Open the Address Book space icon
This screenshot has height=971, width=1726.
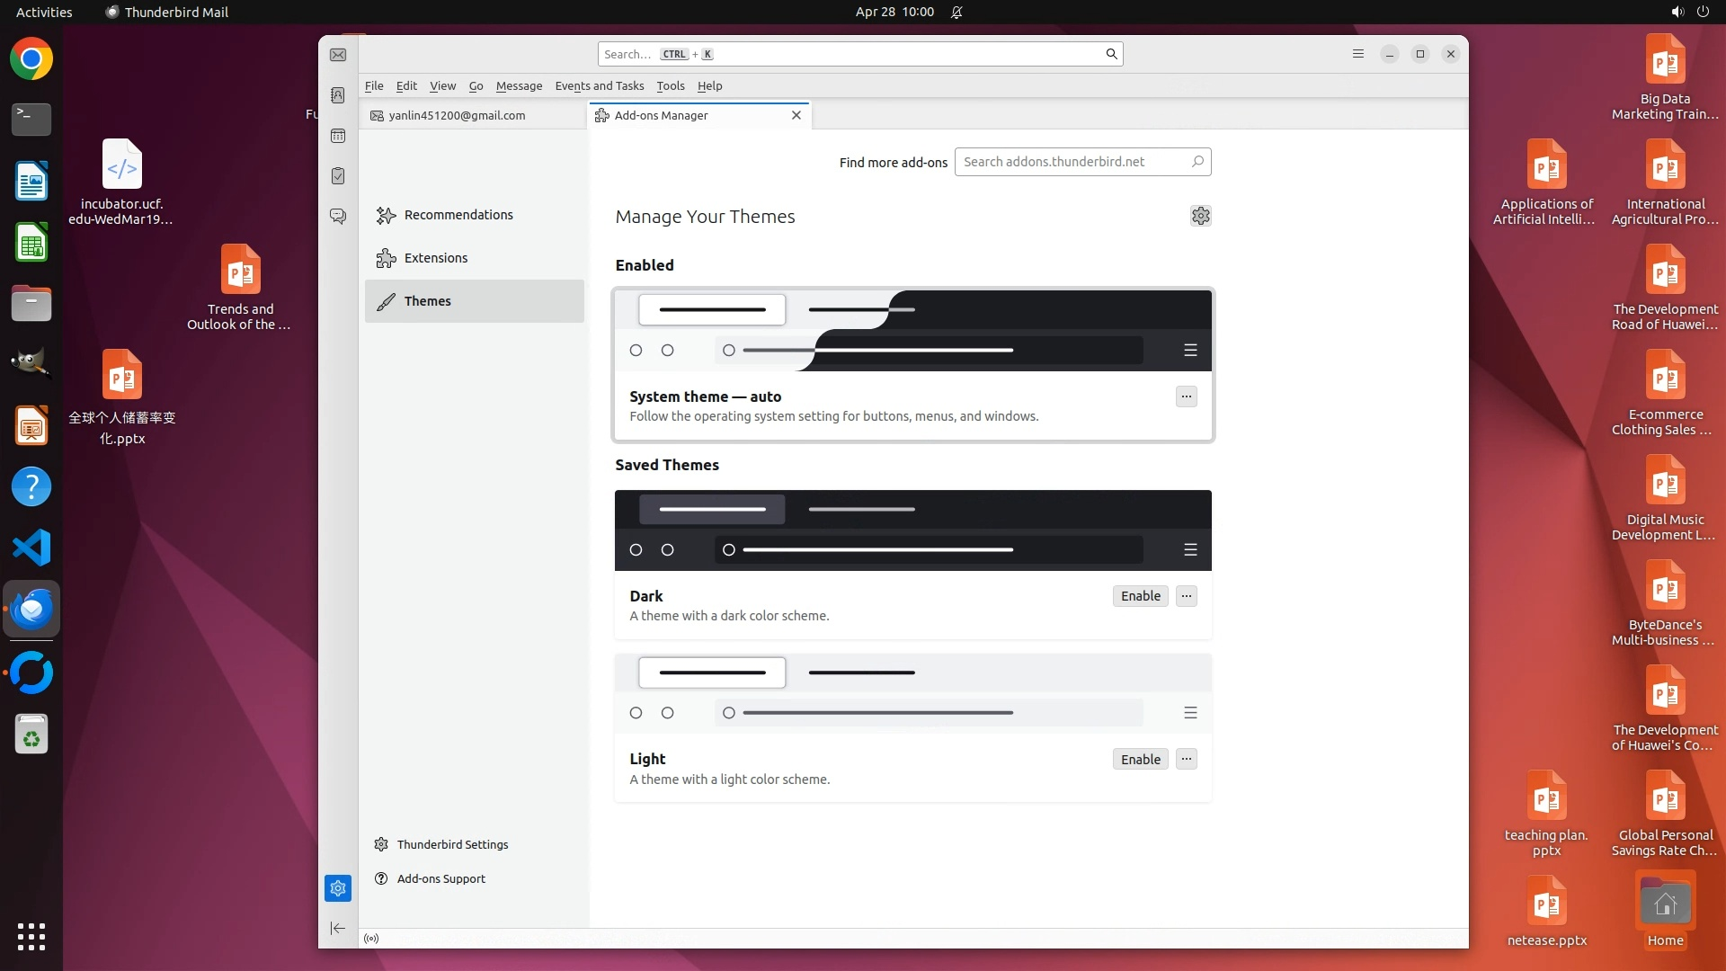338,95
